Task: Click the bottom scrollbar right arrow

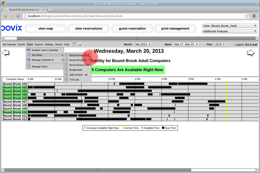Action: [x=257, y=170]
